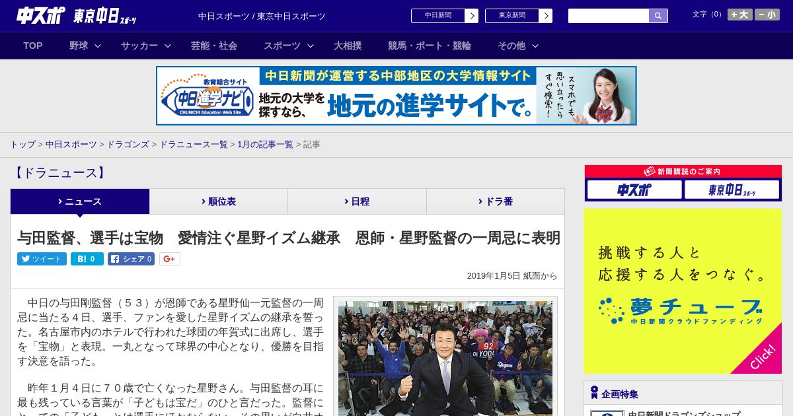
Task: Open the 東京新聞 link button
Action: click(x=518, y=16)
